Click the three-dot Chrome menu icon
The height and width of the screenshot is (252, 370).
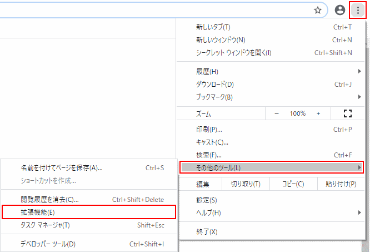(358, 10)
